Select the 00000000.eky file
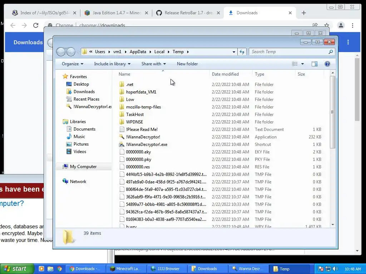 (138, 152)
